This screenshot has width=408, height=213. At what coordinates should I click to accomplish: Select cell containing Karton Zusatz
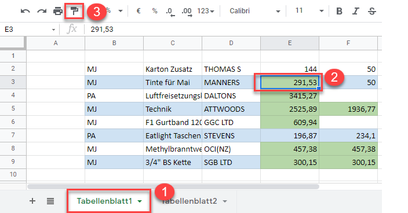173,69
